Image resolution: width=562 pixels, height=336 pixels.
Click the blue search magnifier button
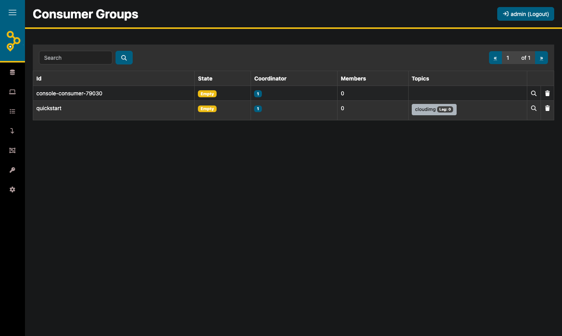[x=124, y=58]
